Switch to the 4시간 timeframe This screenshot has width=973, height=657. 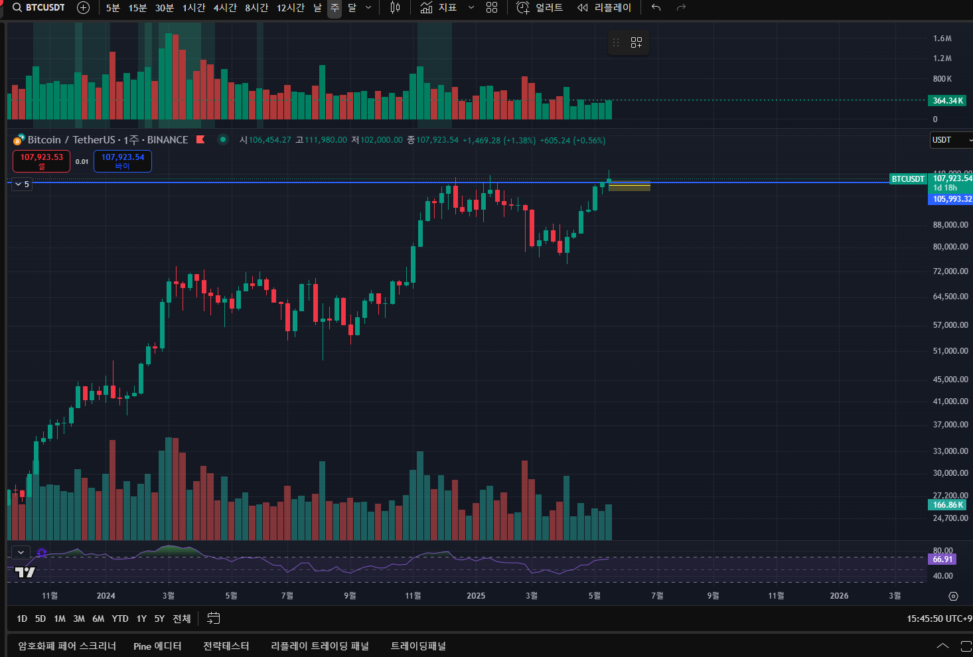225,8
